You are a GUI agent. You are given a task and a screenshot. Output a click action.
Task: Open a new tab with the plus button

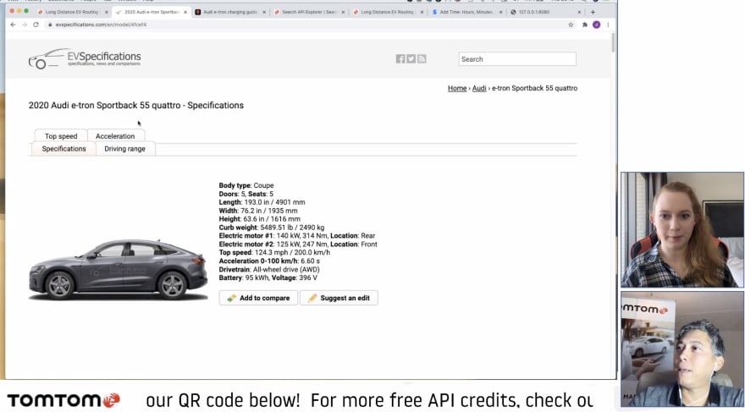593,12
